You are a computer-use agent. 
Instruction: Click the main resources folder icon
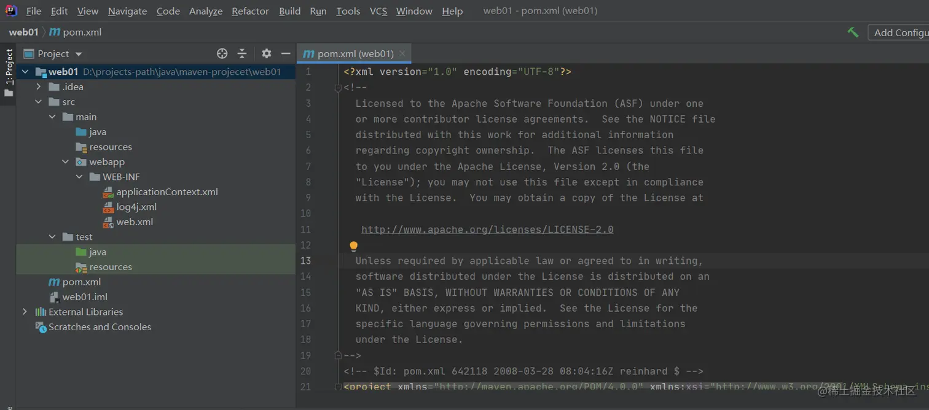pos(80,147)
